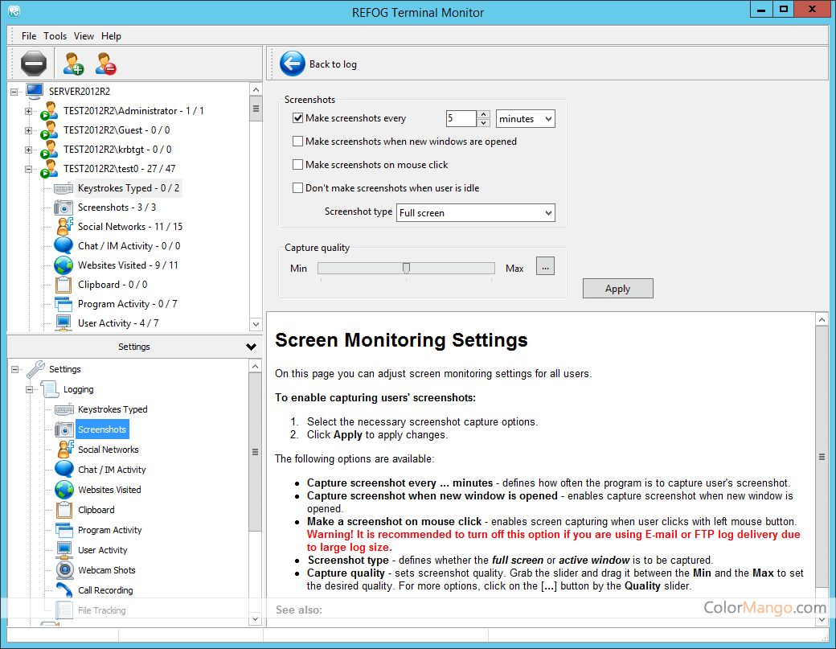Image resolution: width=836 pixels, height=649 pixels.
Task: Click chat bubble icon beside Chat / IM Activity - 0 / 0
Action: [x=64, y=245]
